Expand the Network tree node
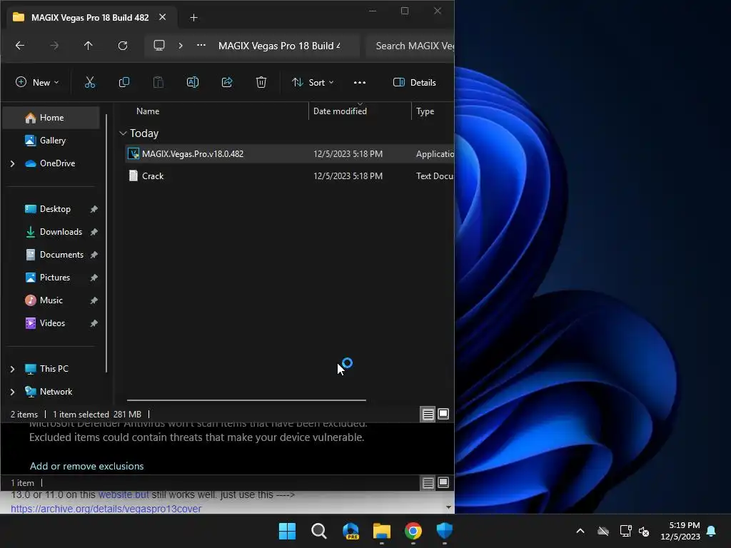This screenshot has height=548, width=731. click(x=13, y=392)
